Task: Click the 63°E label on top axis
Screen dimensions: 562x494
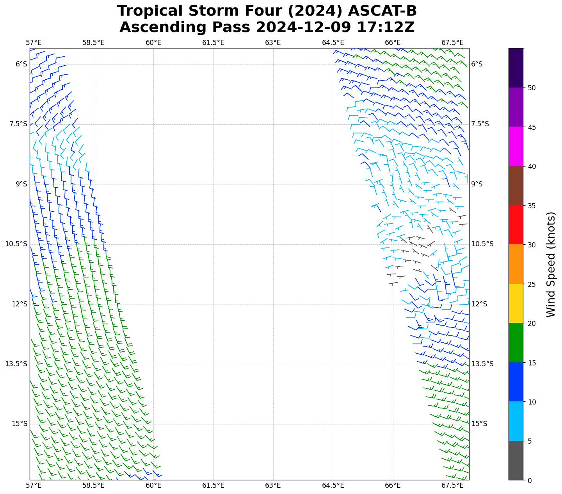Action: (x=273, y=43)
